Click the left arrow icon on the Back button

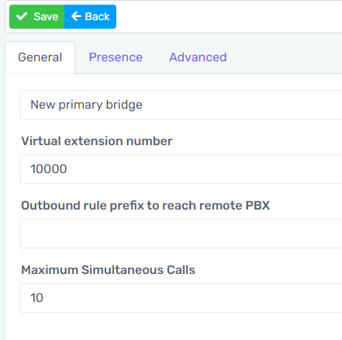pyautogui.click(x=76, y=16)
